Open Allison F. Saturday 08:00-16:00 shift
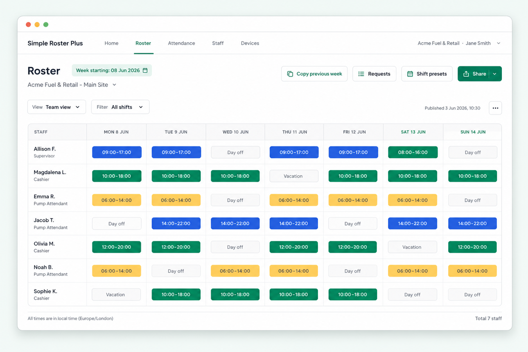 click(413, 152)
